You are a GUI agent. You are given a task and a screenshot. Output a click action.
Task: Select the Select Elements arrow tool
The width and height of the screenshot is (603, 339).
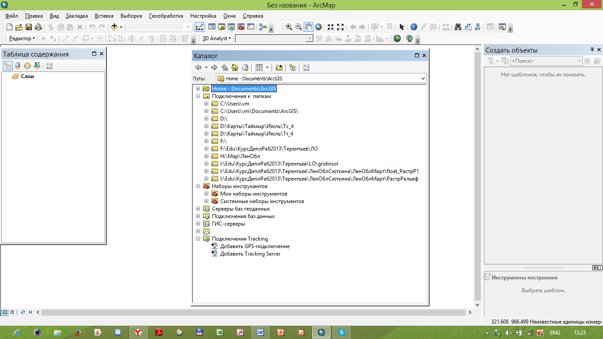(x=402, y=27)
